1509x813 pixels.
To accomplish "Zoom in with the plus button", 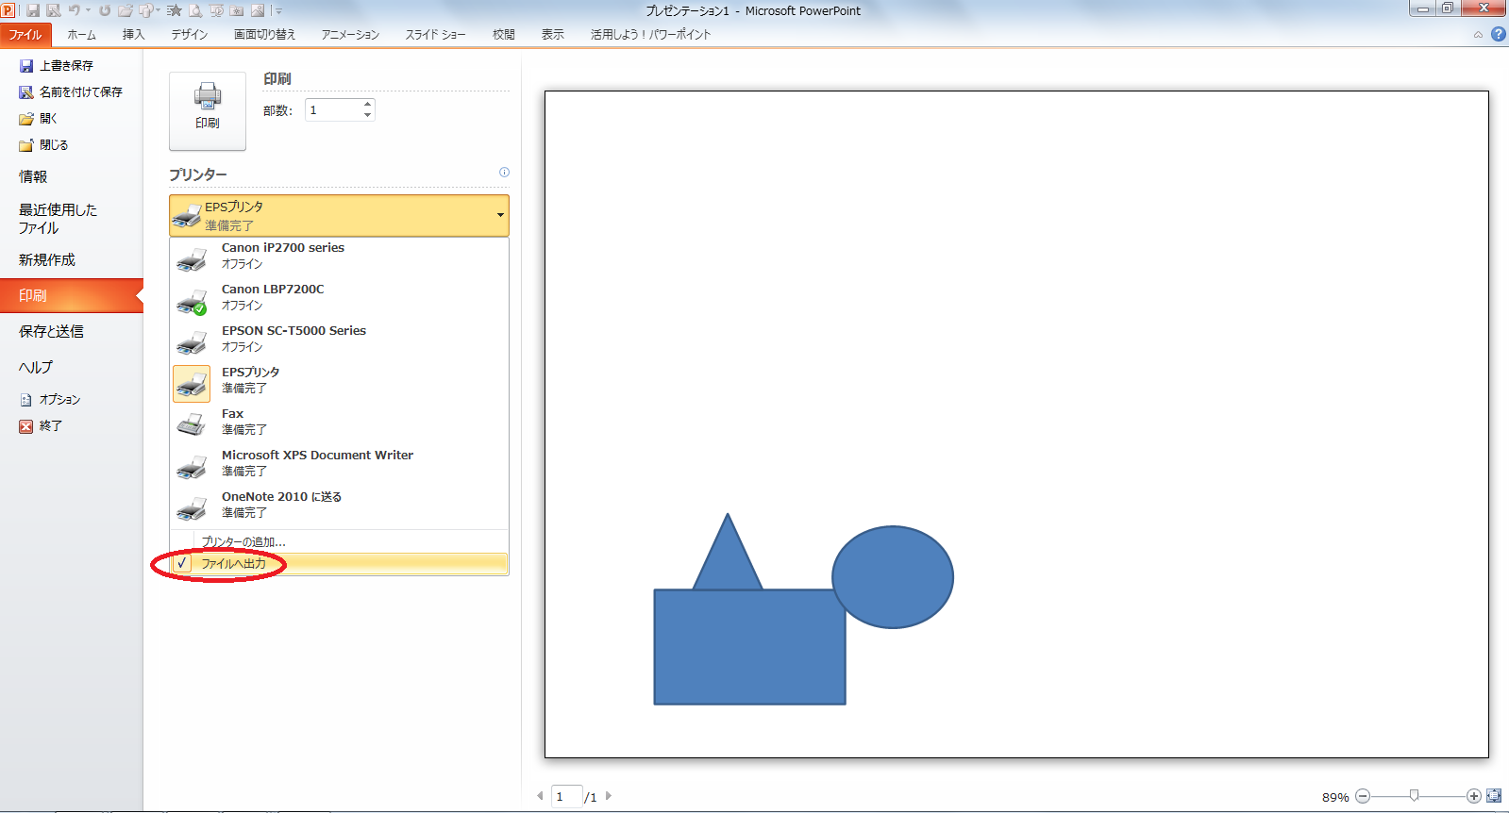I will (1473, 796).
